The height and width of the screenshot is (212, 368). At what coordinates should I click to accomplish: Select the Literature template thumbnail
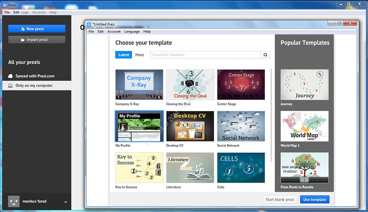(x=190, y=168)
